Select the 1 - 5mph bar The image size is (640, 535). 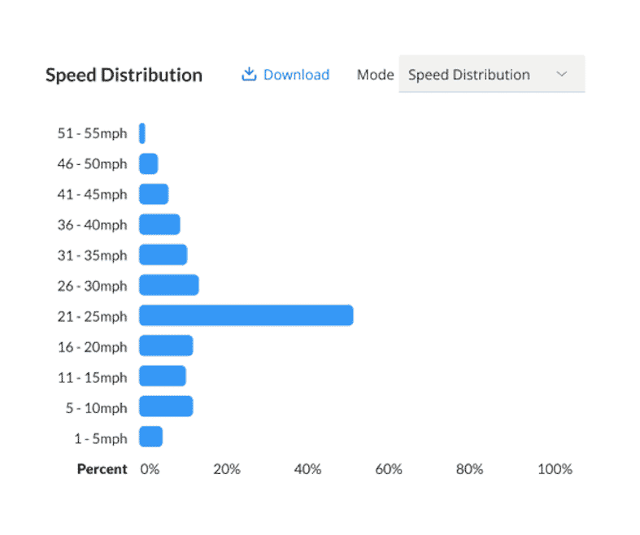[151, 437]
